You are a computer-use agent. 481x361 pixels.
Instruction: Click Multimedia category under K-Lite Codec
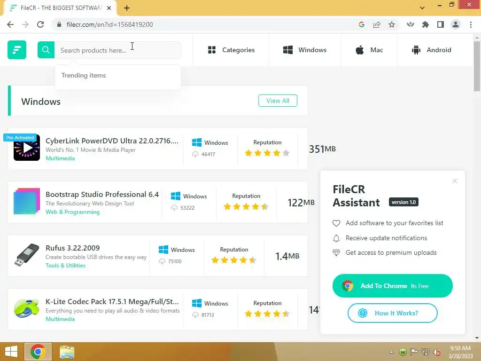tap(60, 319)
